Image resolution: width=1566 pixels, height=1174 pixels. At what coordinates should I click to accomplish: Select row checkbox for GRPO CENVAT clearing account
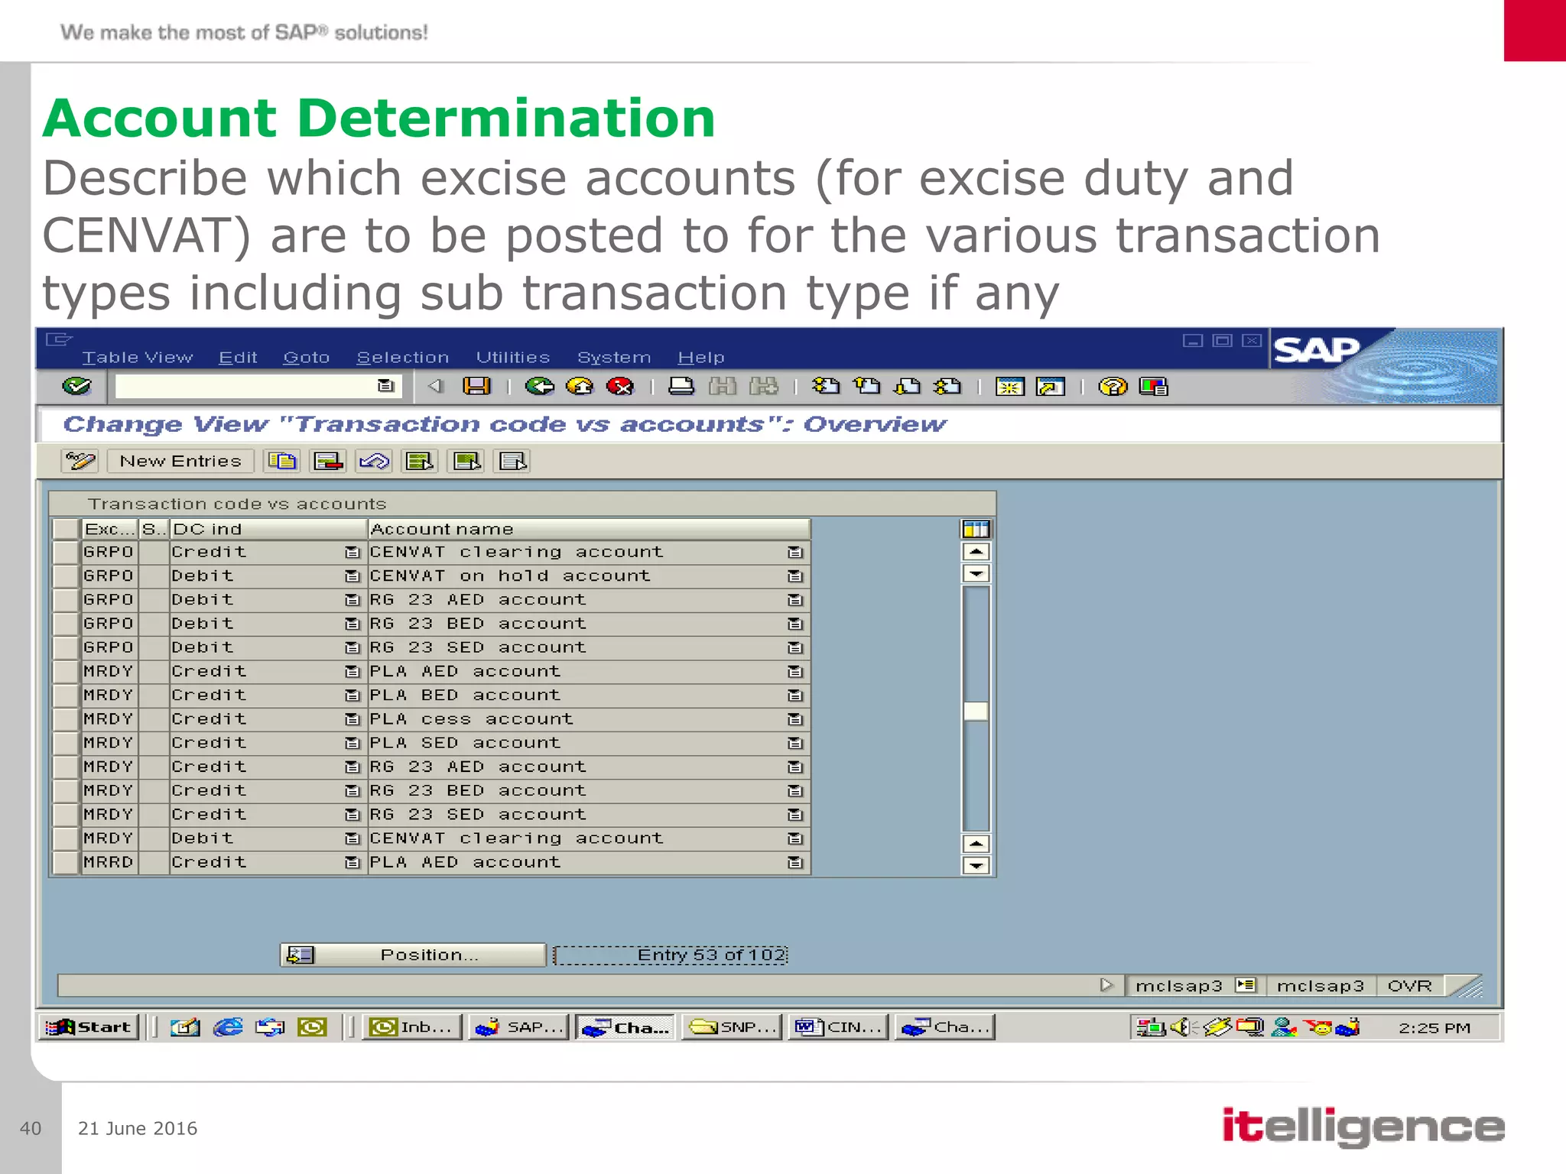tap(66, 552)
